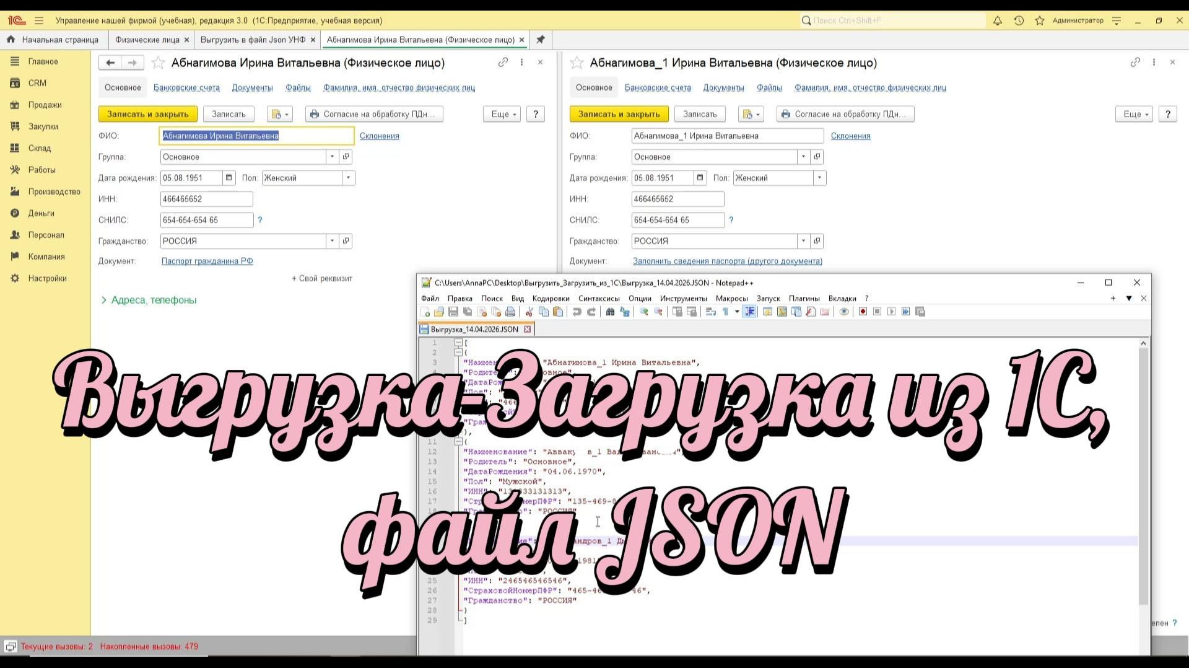Open Настройки section in sidebar
Image resolution: width=1189 pixels, height=668 pixels.
click(47, 278)
